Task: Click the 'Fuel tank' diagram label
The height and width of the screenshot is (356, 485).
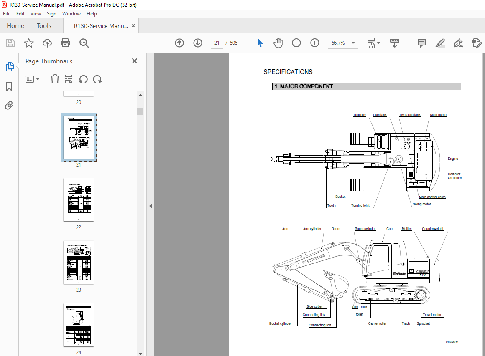Action: [x=380, y=115]
